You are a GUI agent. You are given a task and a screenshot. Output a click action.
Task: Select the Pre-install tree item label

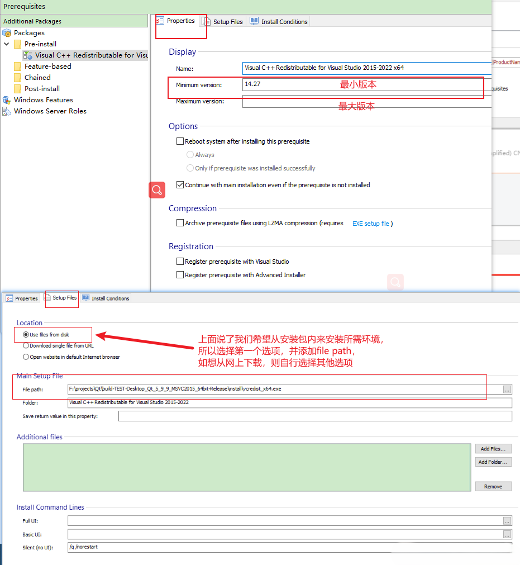[x=40, y=44]
